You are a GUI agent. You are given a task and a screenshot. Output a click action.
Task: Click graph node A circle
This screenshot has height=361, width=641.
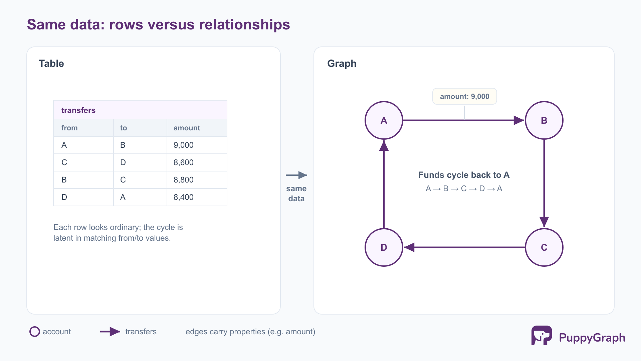tap(384, 120)
